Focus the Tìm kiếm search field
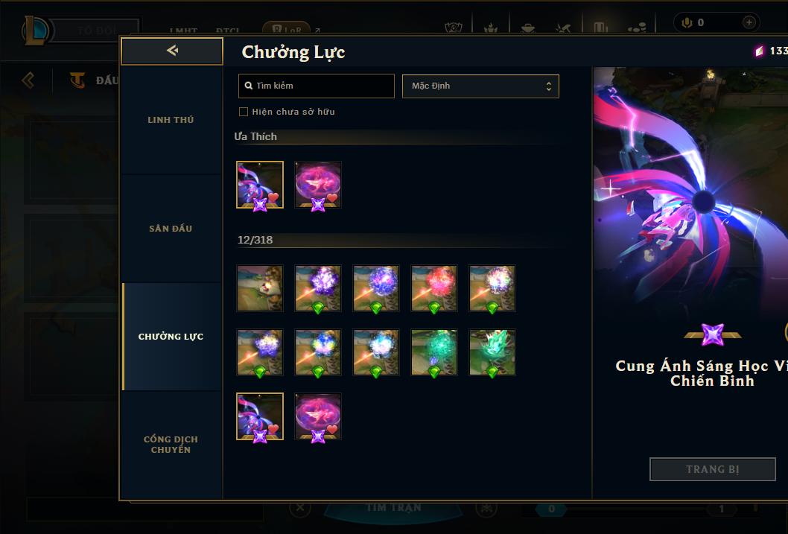This screenshot has width=788, height=534. click(x=316, y=86)
